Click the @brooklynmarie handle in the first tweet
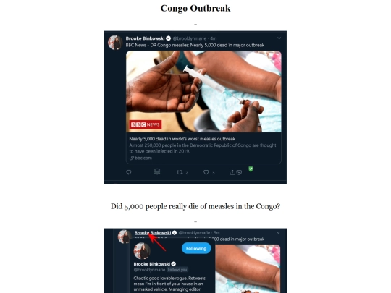 (x=190, y=38)
